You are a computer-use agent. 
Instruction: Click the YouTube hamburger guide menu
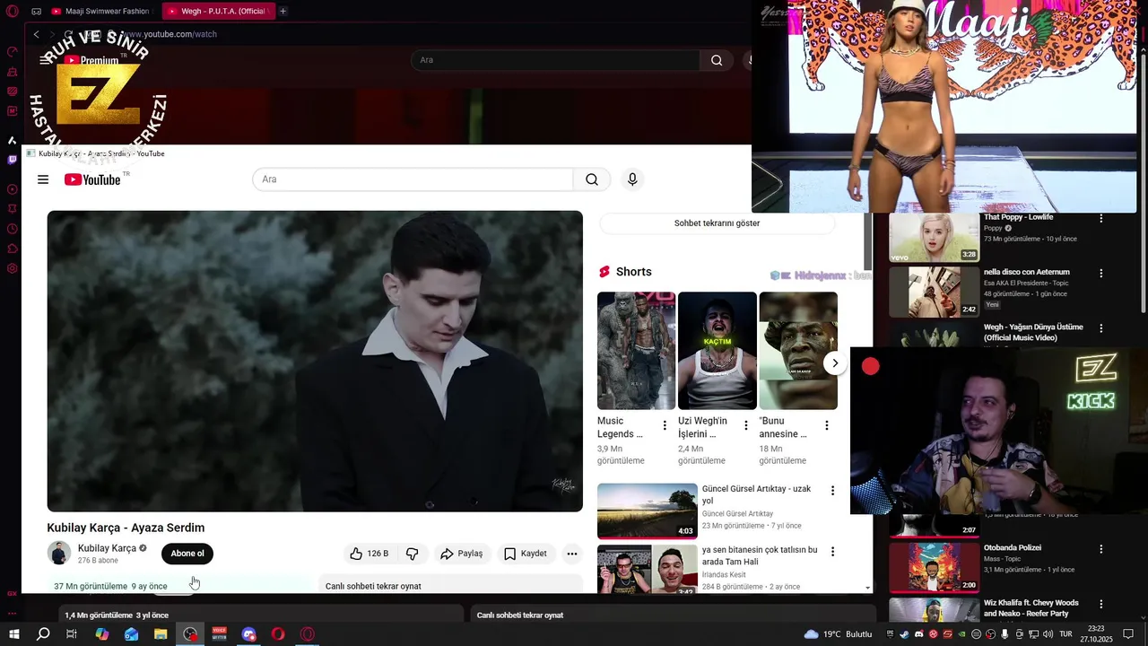tap(43, 179)
